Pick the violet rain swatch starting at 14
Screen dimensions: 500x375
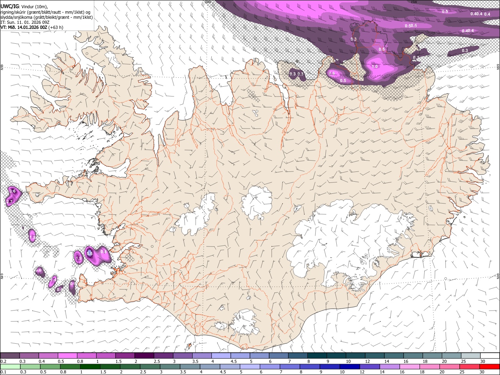(x=389, y=366)
